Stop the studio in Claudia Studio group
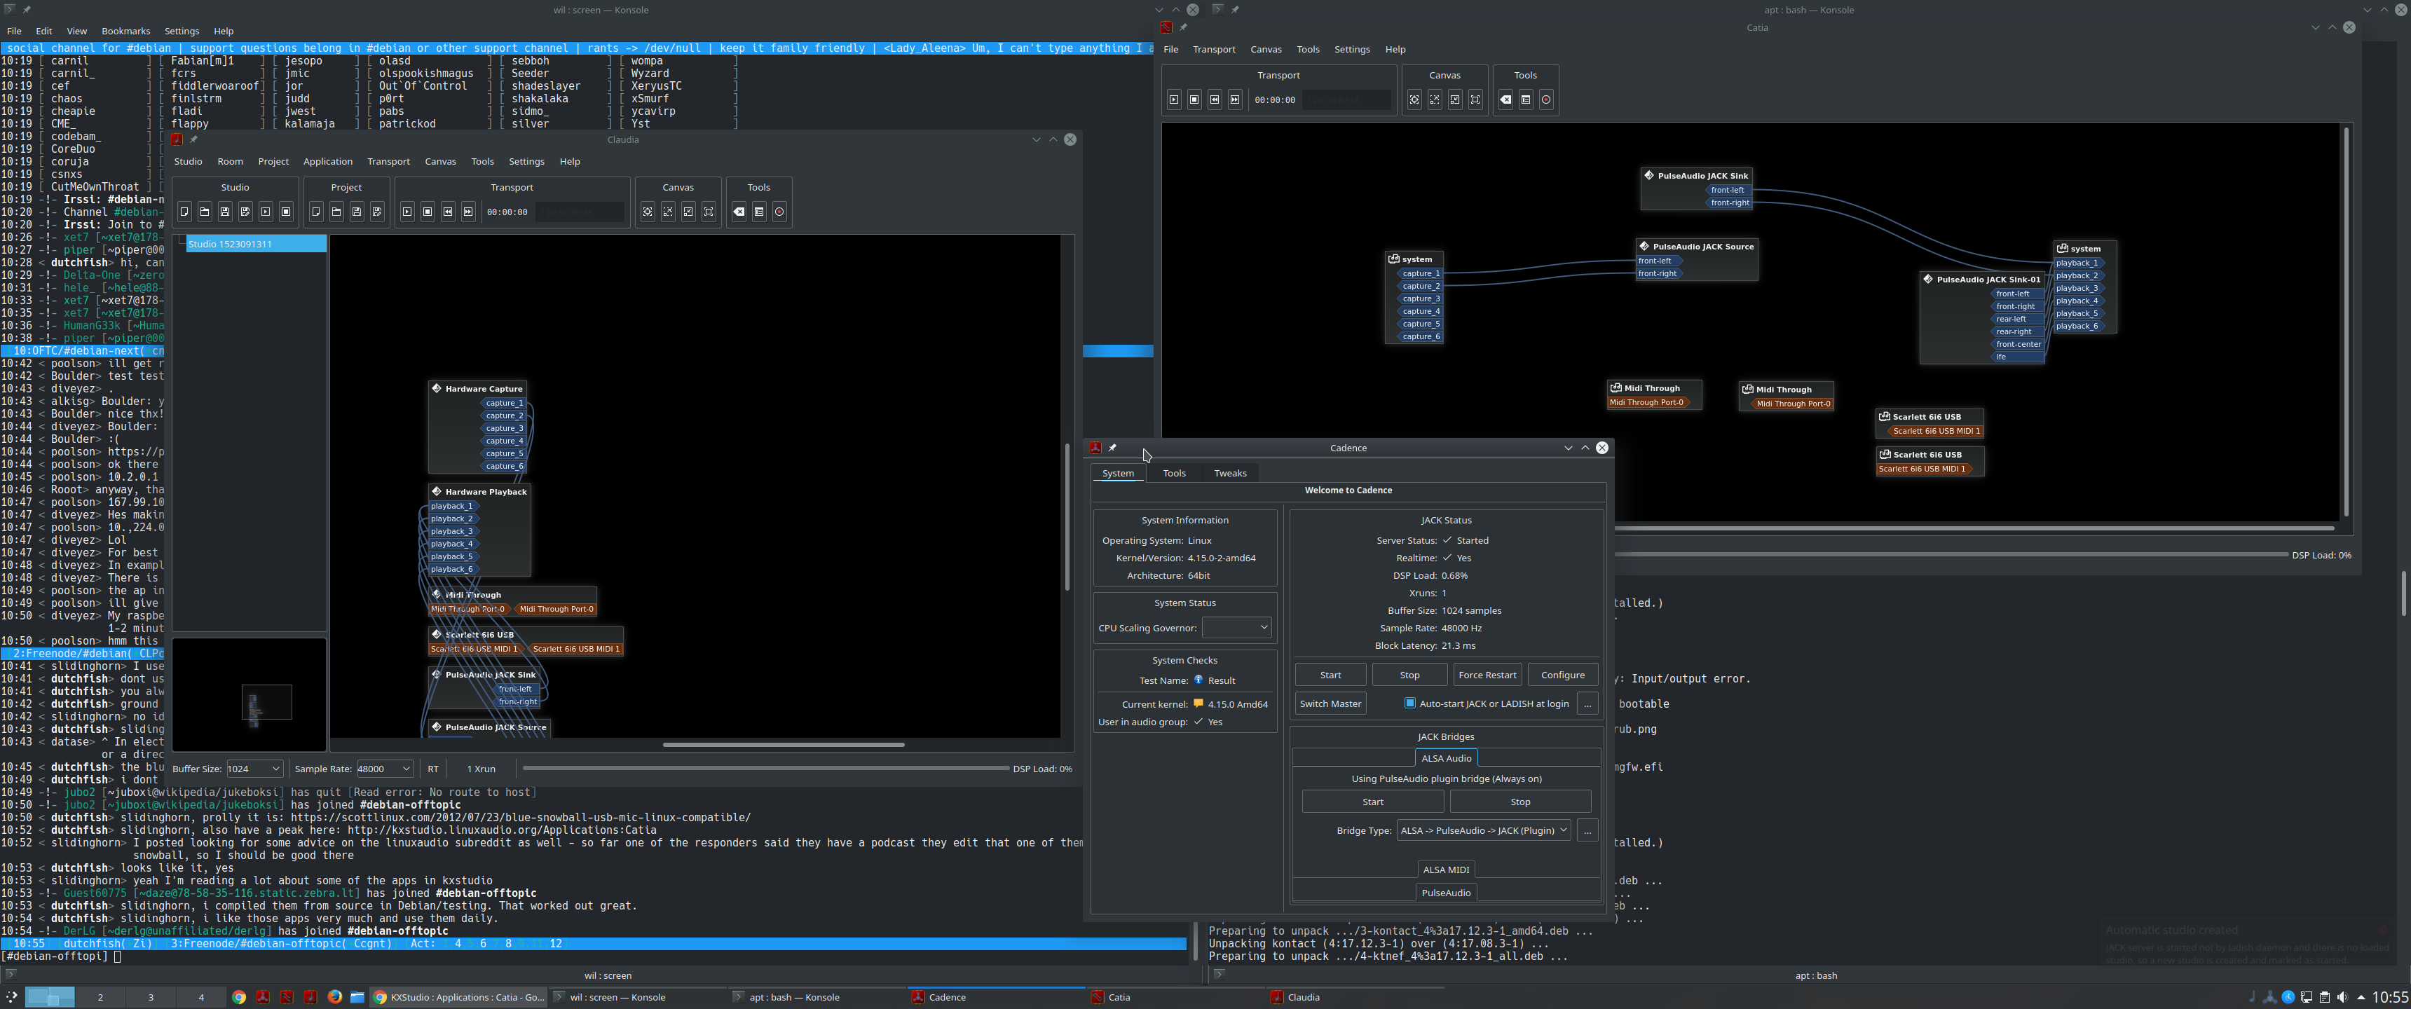Image resolution: width=2411 pixels, height=1009 pixels. [287, 212]
